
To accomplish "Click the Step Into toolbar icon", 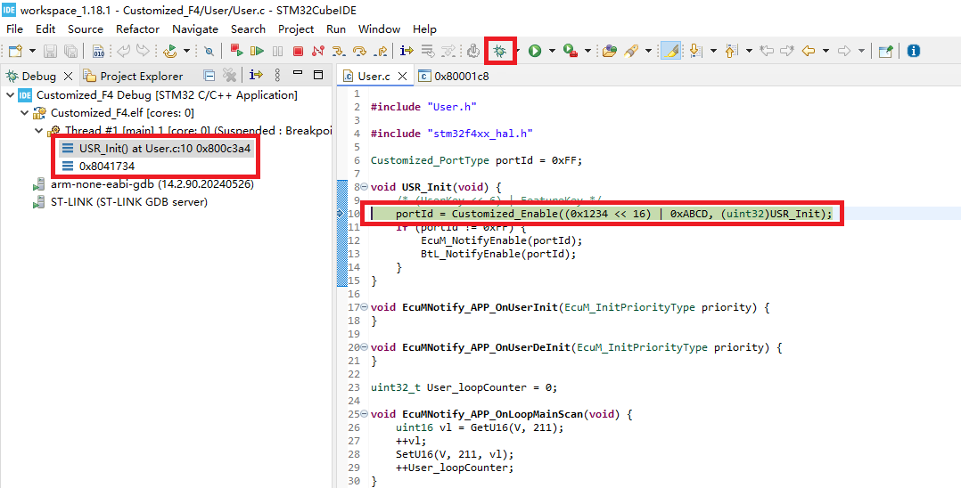I will (339, 51).
